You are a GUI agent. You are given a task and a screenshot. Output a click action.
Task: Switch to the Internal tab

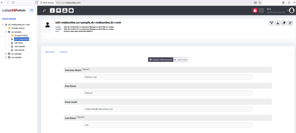[x=63, y=52]
